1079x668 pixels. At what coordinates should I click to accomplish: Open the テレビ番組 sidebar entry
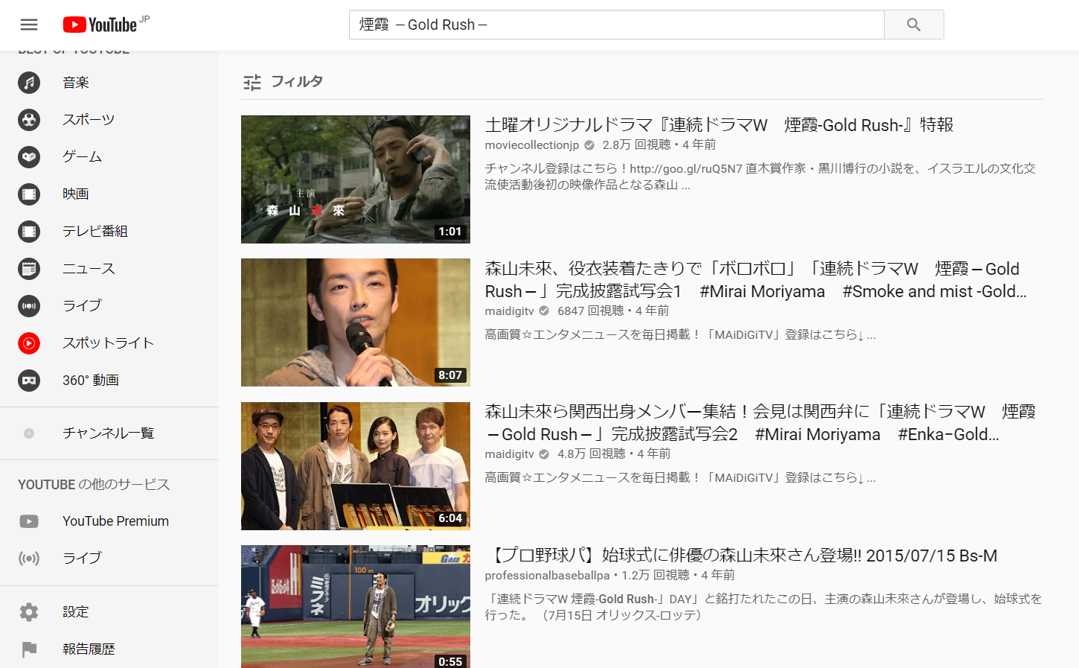click(109, 231)
